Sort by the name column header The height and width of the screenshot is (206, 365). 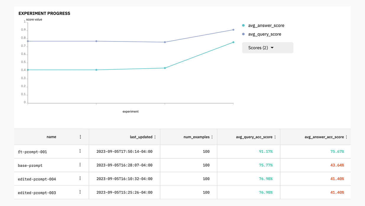[51, 137]
